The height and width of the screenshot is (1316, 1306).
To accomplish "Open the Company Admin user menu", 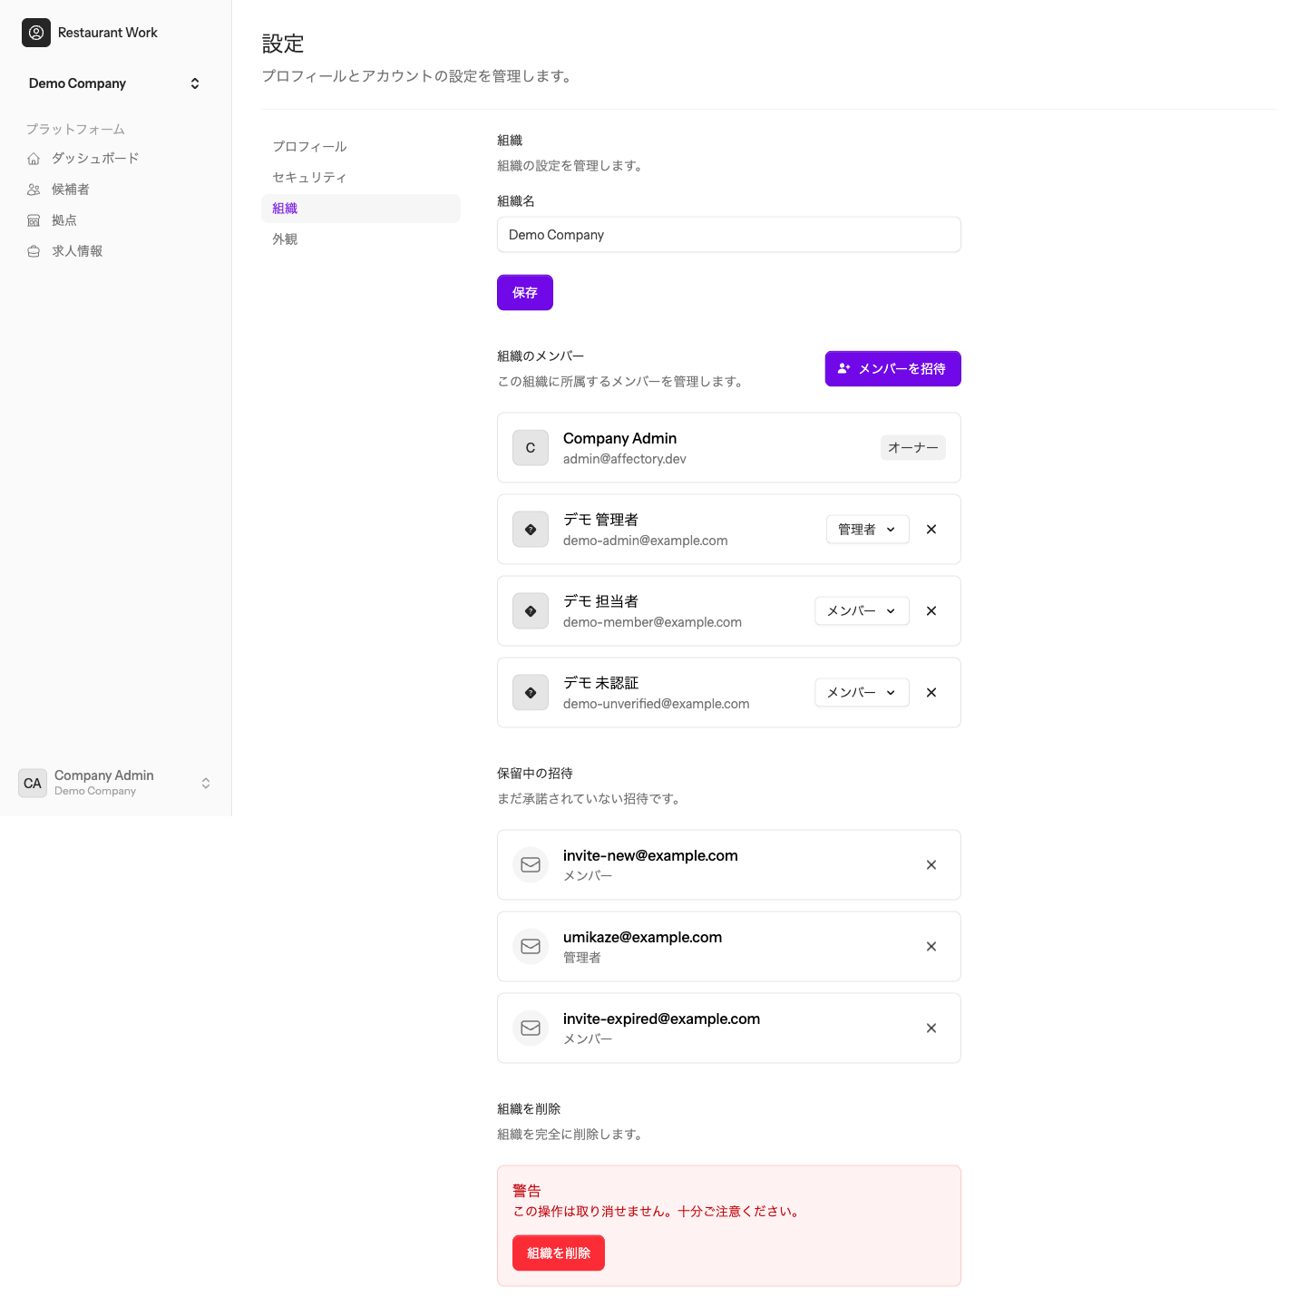I will (115, 783).
